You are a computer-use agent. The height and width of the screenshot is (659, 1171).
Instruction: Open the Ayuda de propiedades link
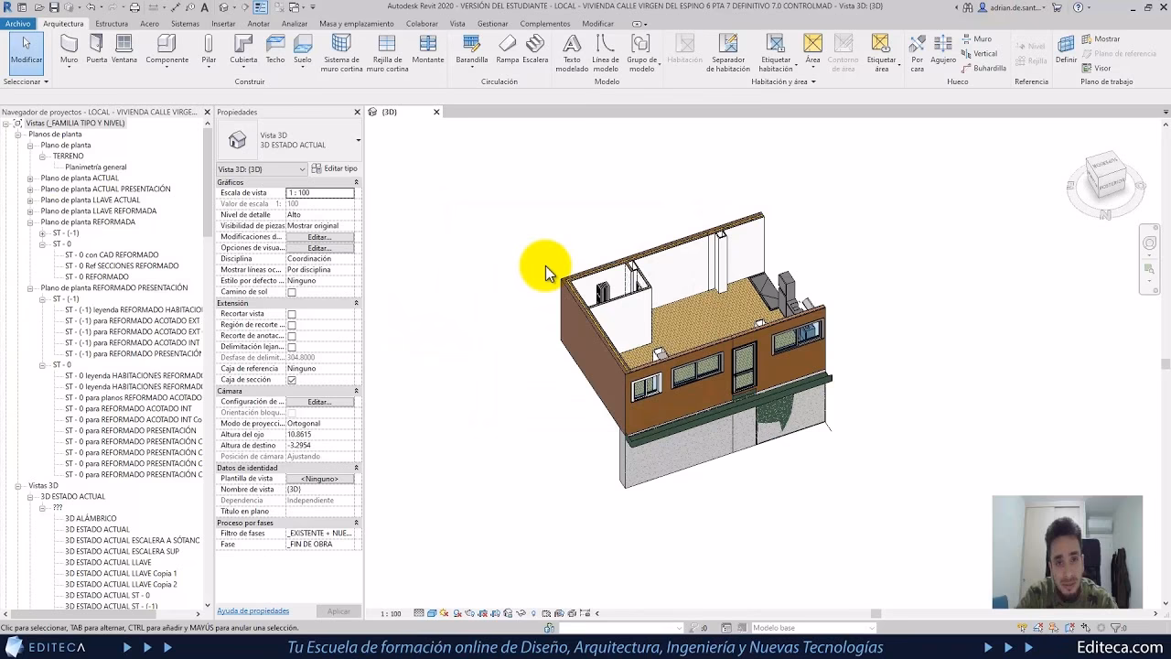point(252,610)
